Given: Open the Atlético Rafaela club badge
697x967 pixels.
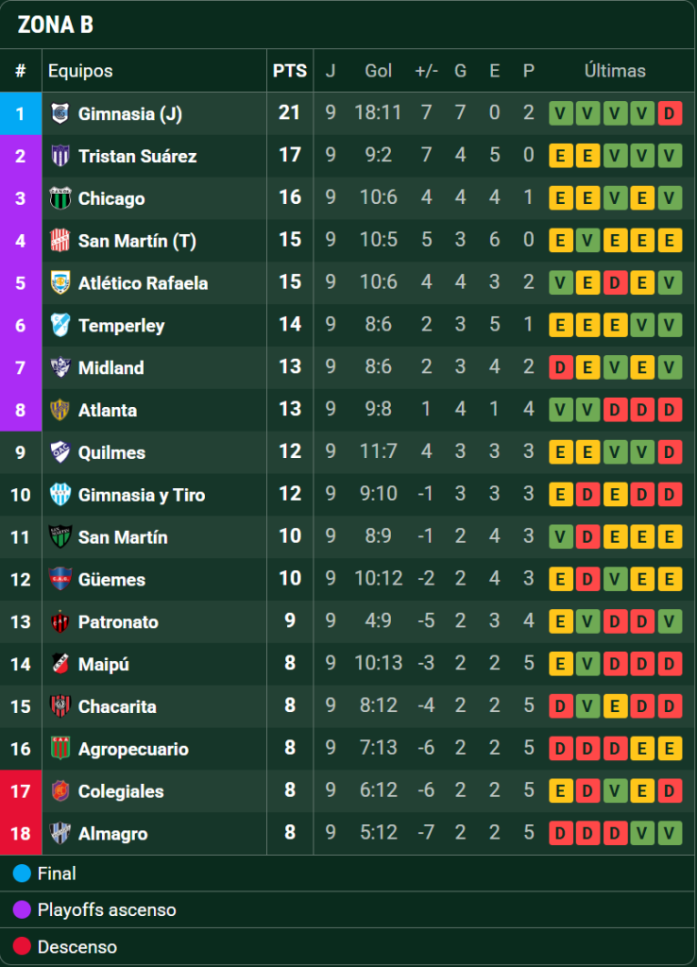Looking at the screenshot, I should click(x=59, y=283).
